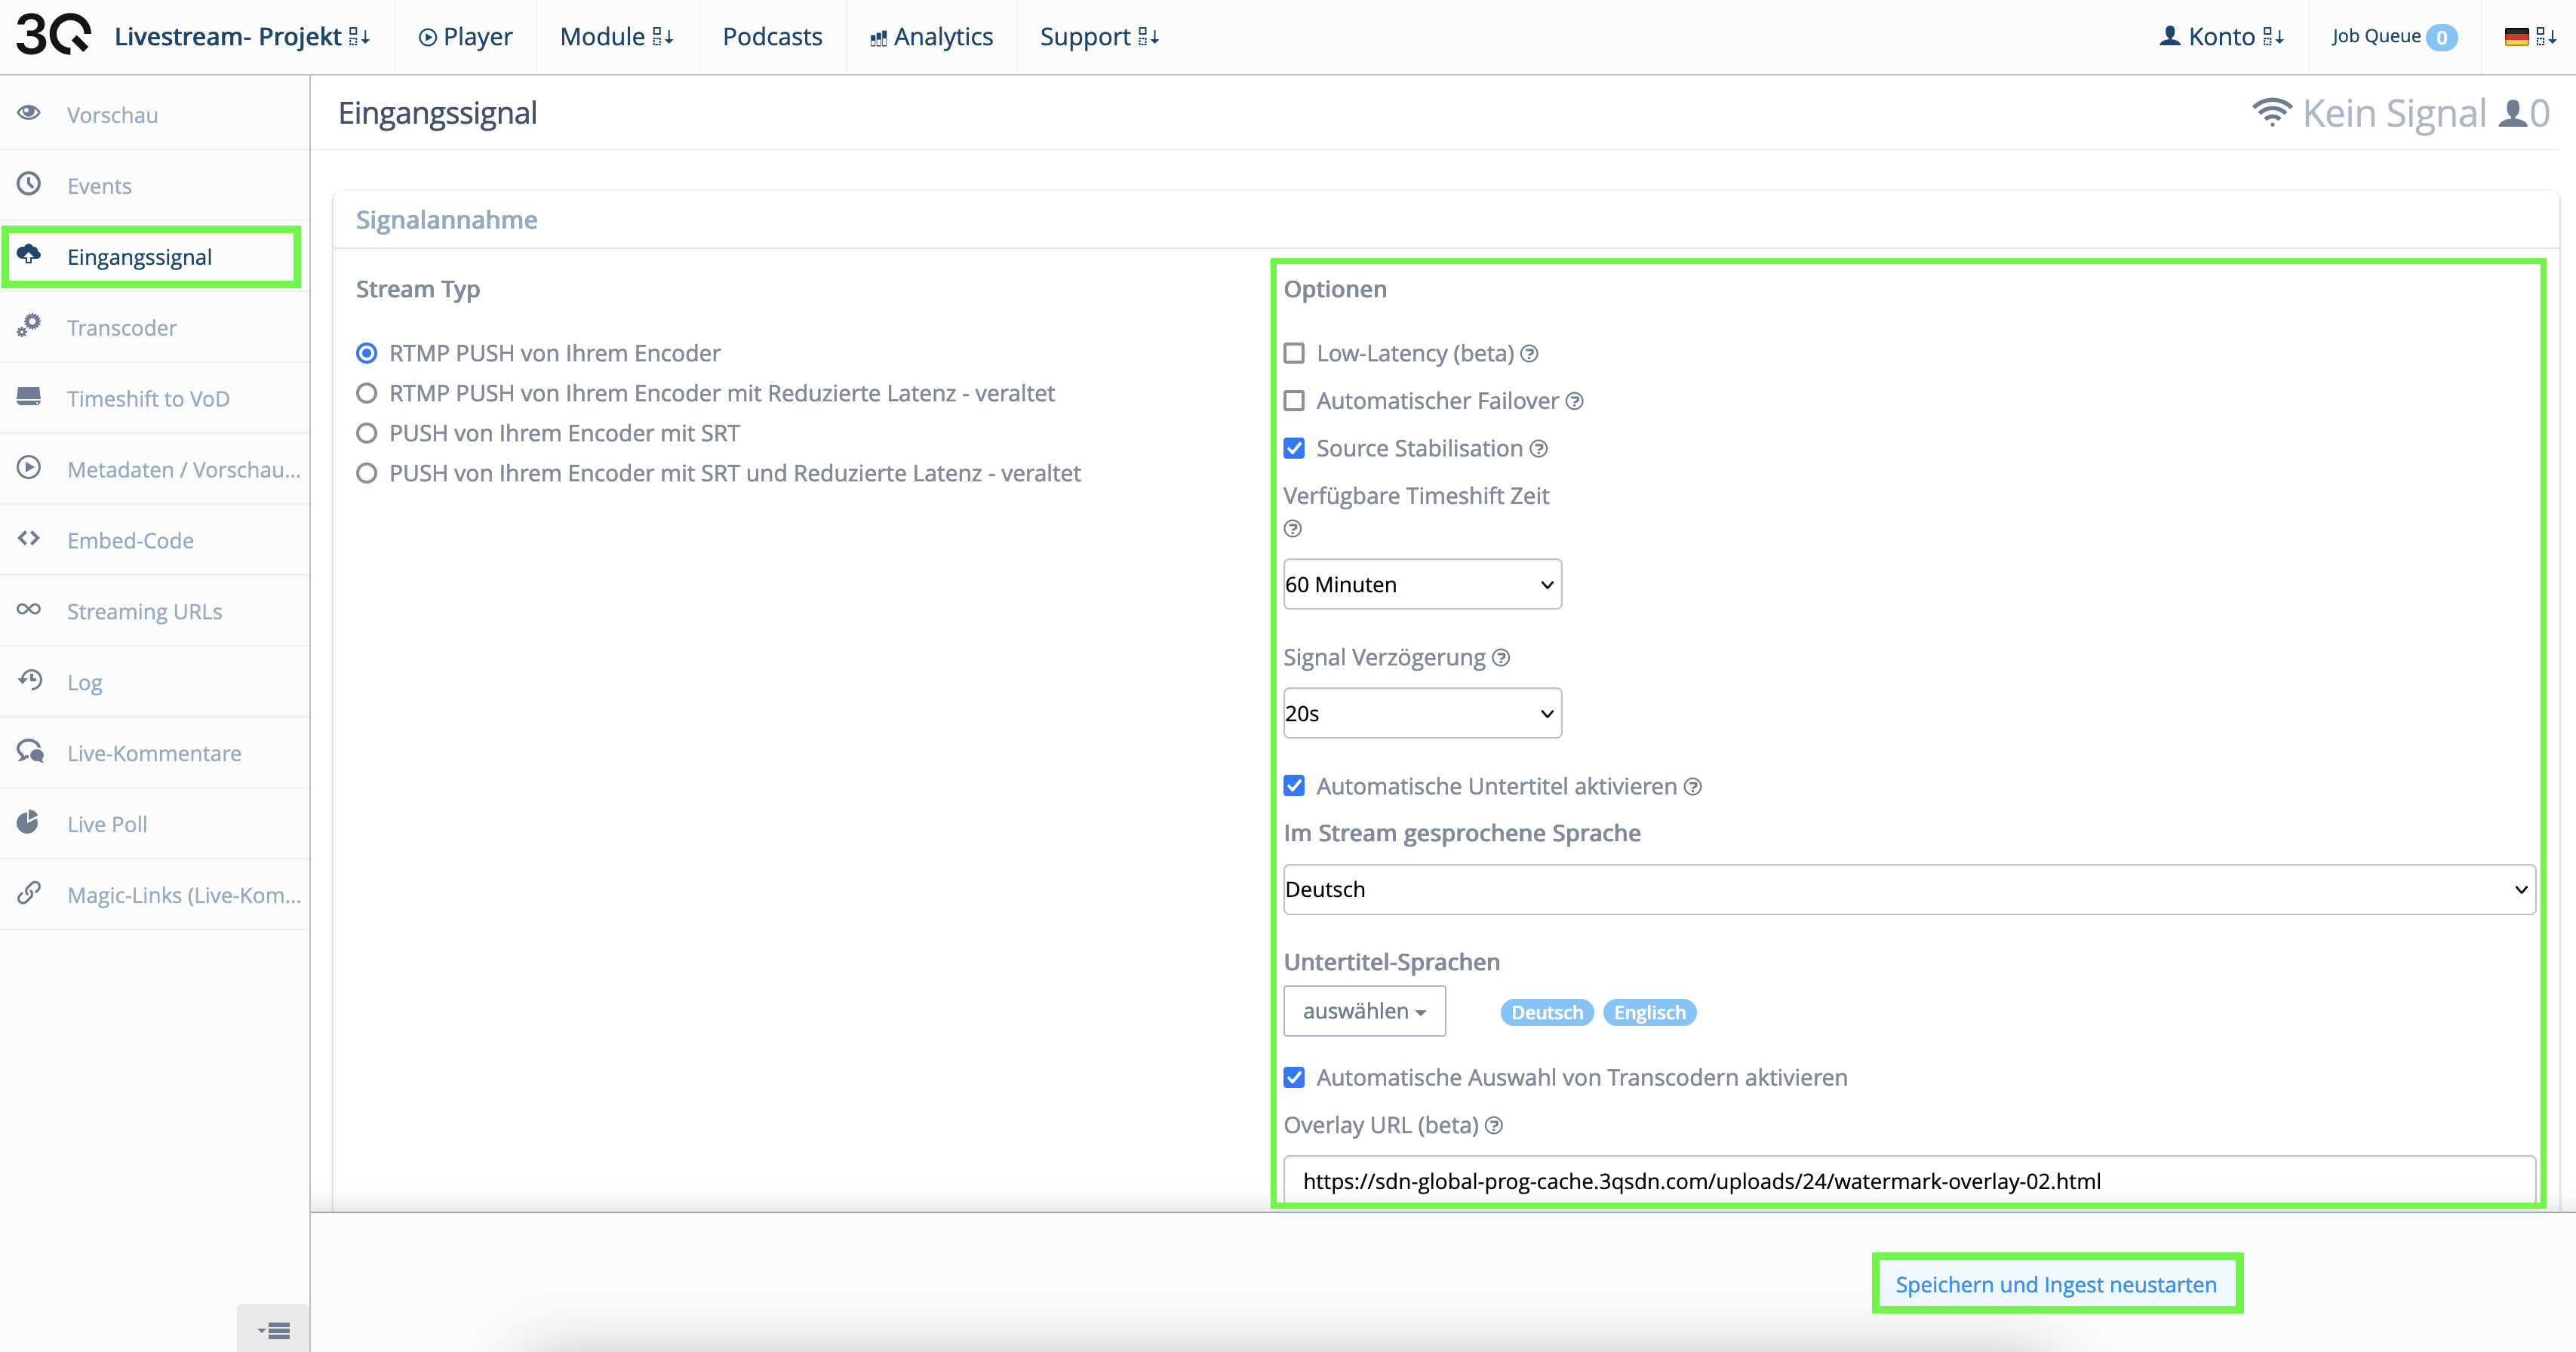The image size is (2576, 1352).
Task: Open the 20s signal delay dropdown
Action: 1422,713
